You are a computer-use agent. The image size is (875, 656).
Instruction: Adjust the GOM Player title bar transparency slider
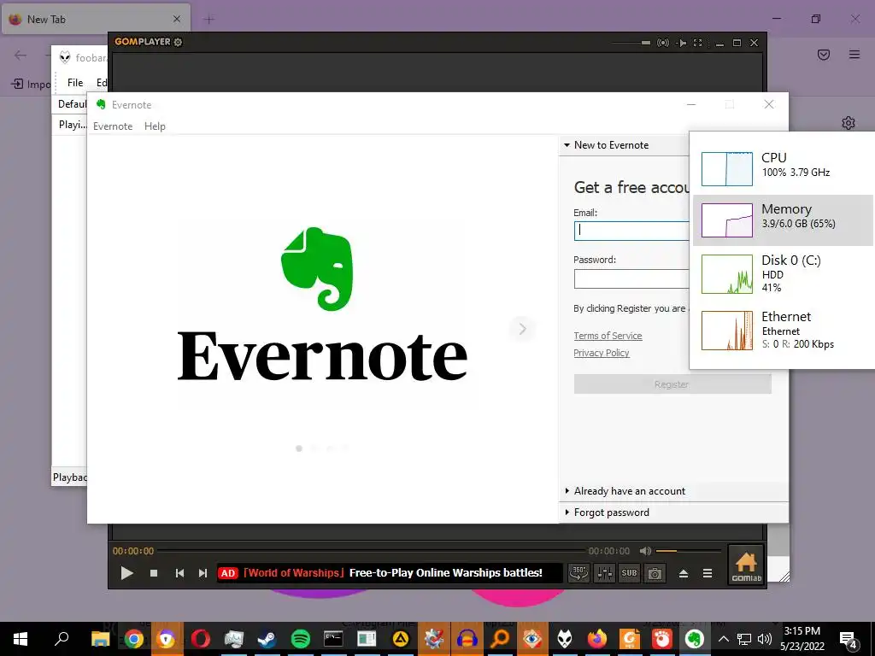tap(631, 43)
